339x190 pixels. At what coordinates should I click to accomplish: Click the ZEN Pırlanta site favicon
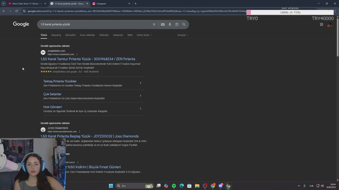tap(43, 53)
